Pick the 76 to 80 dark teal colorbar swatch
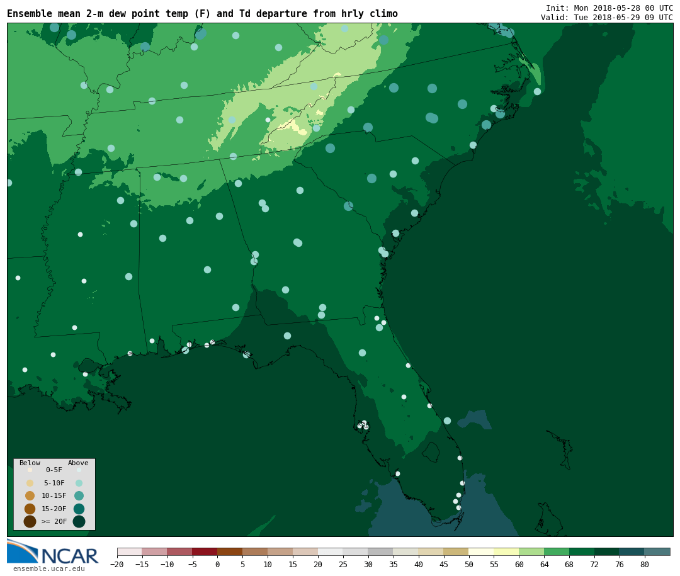 coord(632,551)
